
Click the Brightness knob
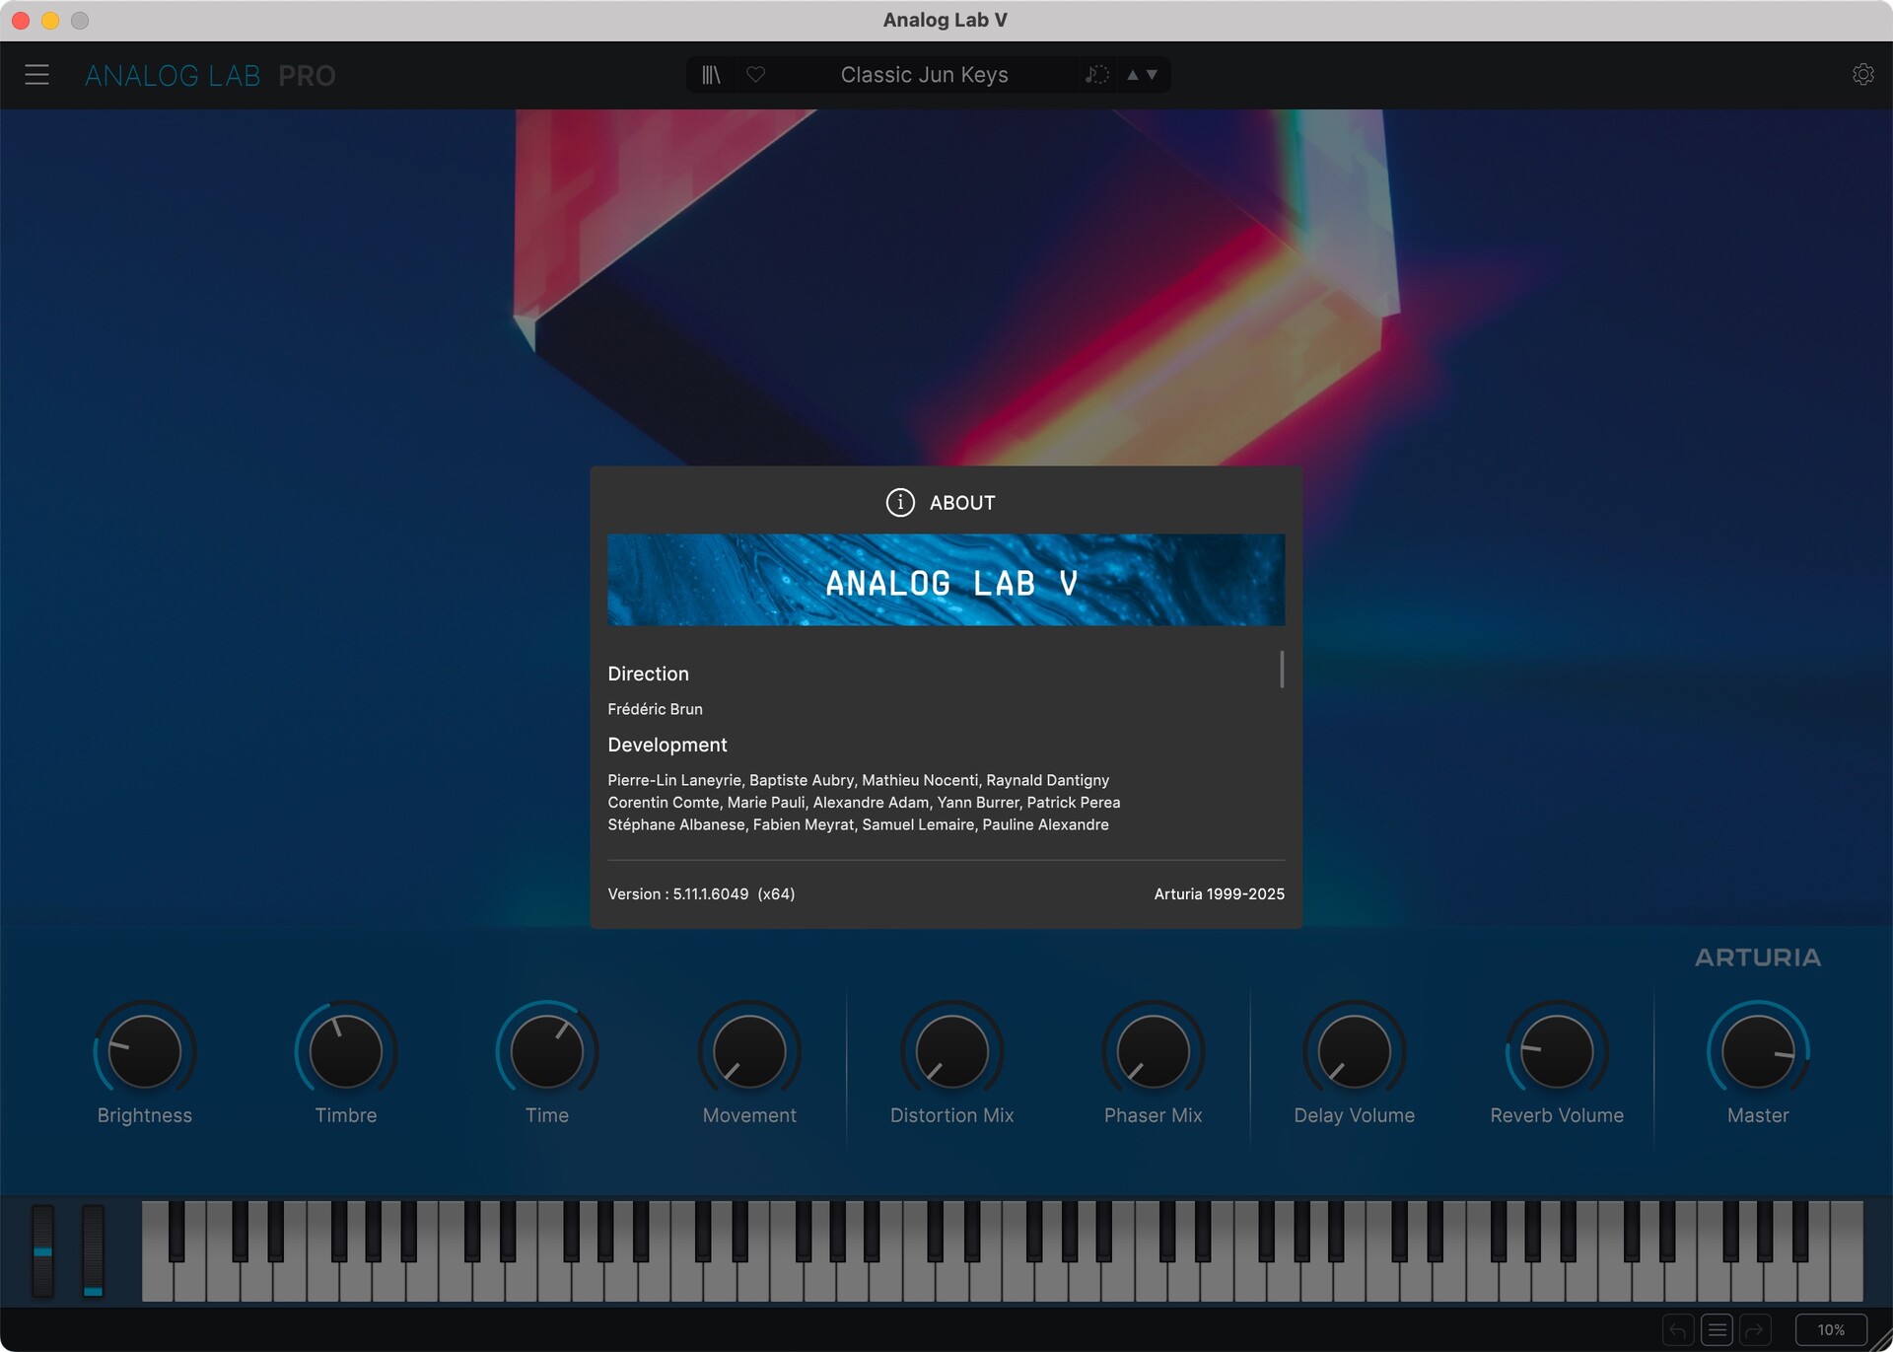tap(145, 1051)
